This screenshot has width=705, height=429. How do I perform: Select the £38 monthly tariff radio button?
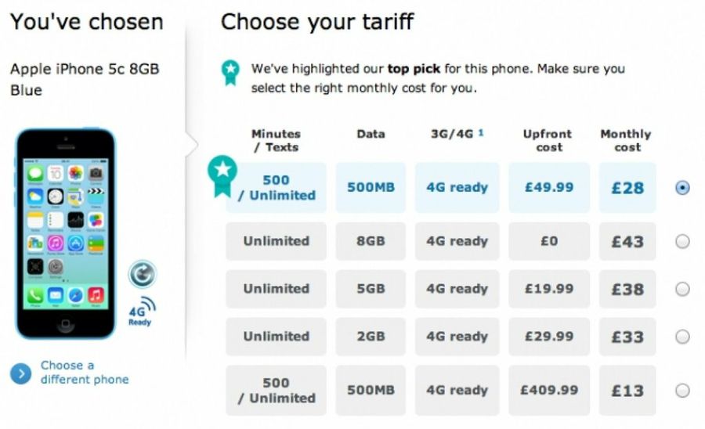click(682, 289)
